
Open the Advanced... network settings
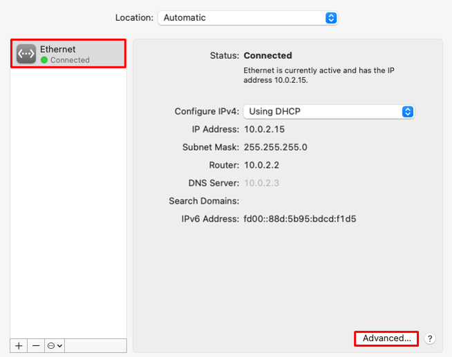(386, 338)
